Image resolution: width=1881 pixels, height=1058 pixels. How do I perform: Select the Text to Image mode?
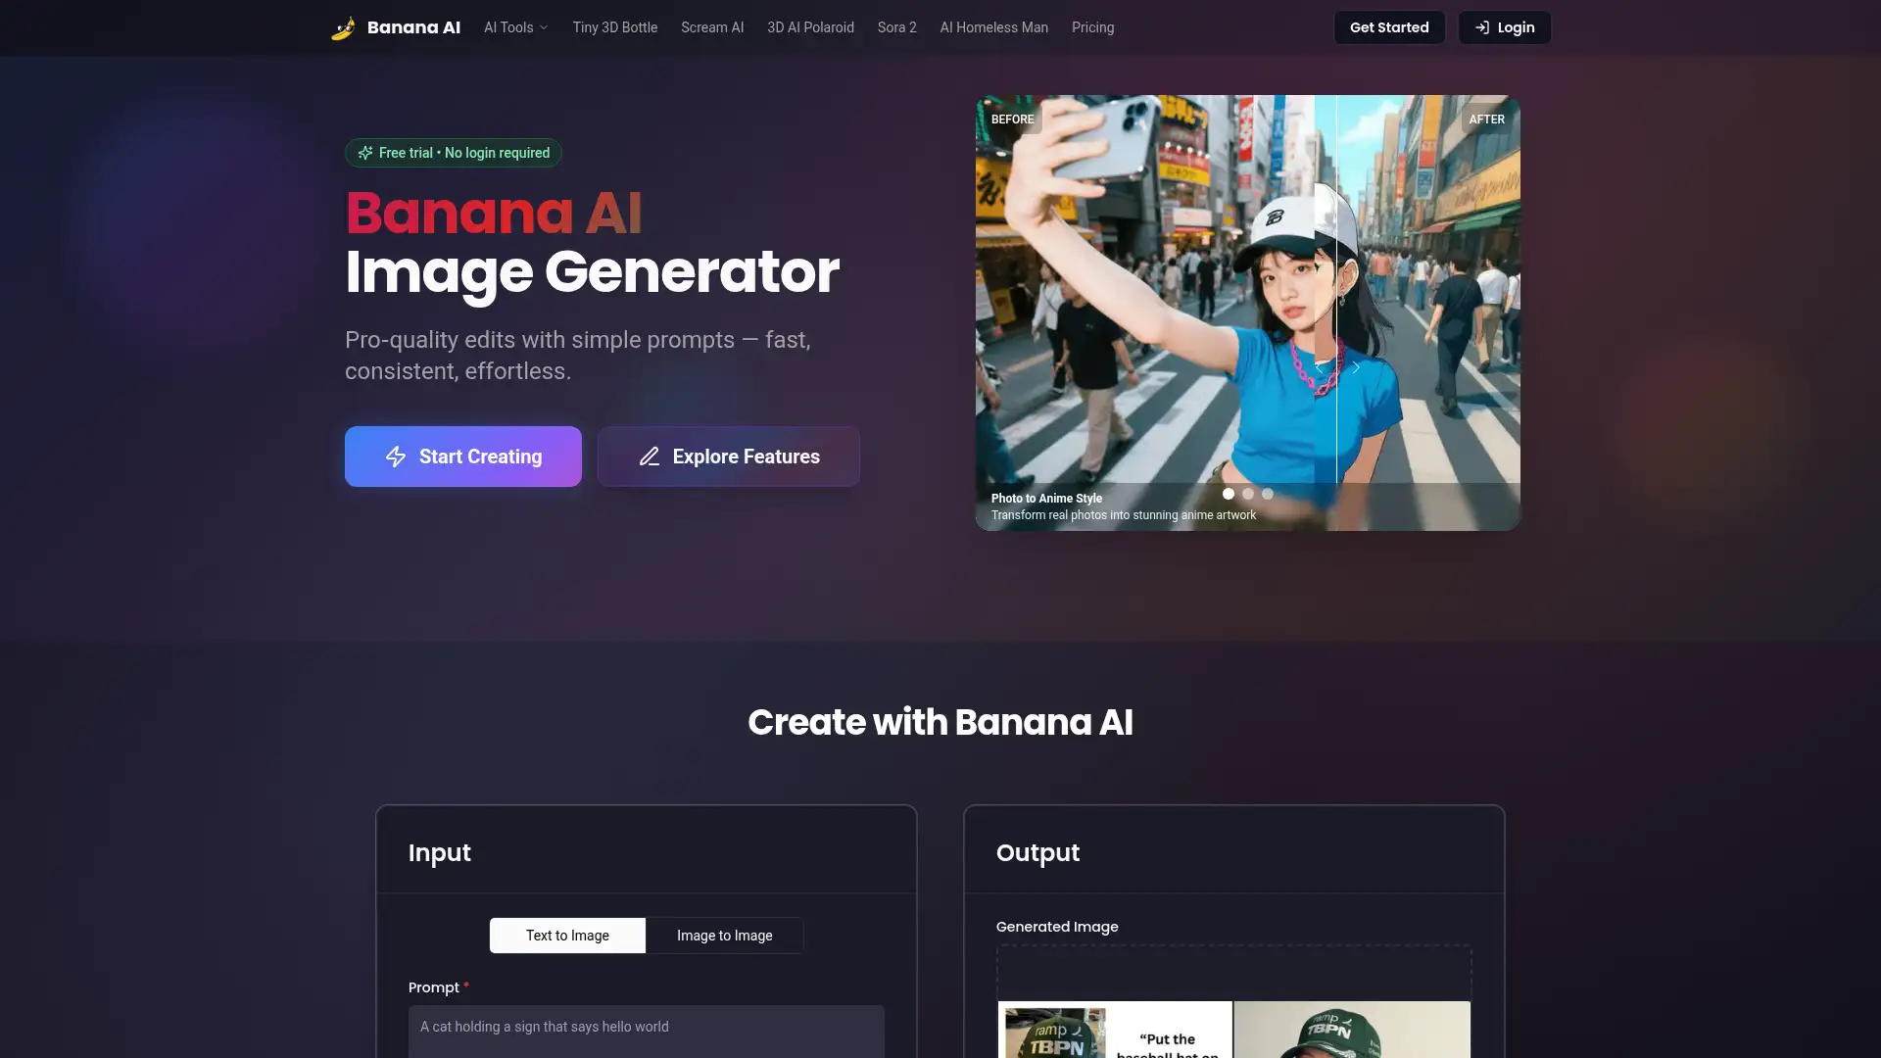tap(566, 936)
